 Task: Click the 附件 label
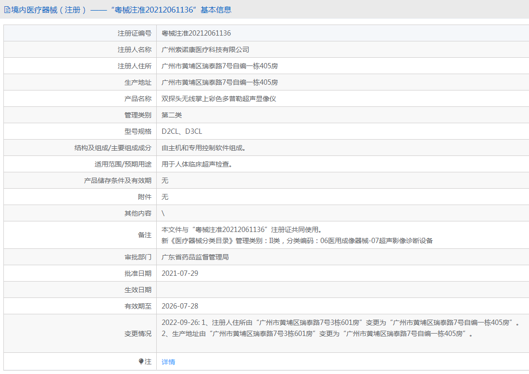pyautogui.click(x=144, y=197)
